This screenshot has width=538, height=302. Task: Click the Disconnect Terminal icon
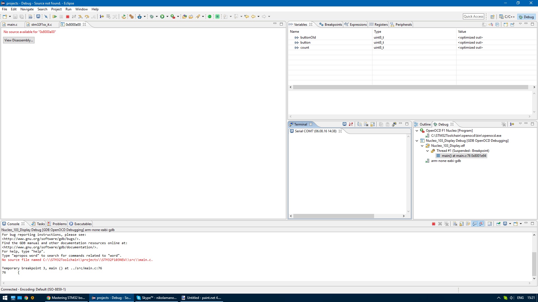pos(351,124)
